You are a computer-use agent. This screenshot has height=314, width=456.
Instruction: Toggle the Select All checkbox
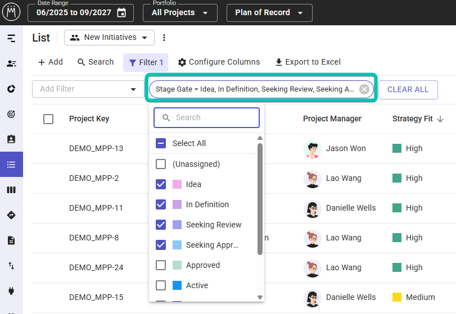(x=161, y=143)
